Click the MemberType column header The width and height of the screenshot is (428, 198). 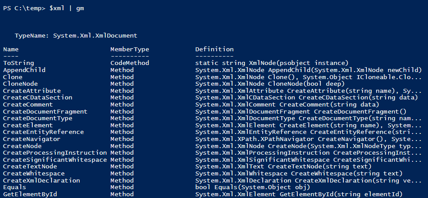(x=130, y=49)
